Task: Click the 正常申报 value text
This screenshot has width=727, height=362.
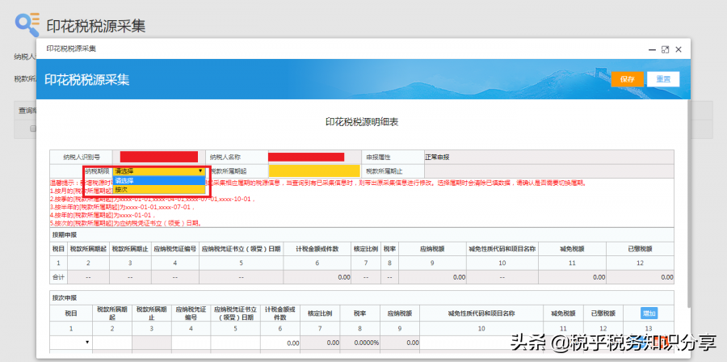Action: pyautogui.click(x=437, y=157)
